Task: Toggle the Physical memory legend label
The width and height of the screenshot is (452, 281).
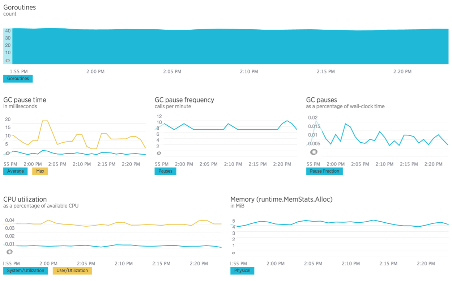Action: (242, 270)
